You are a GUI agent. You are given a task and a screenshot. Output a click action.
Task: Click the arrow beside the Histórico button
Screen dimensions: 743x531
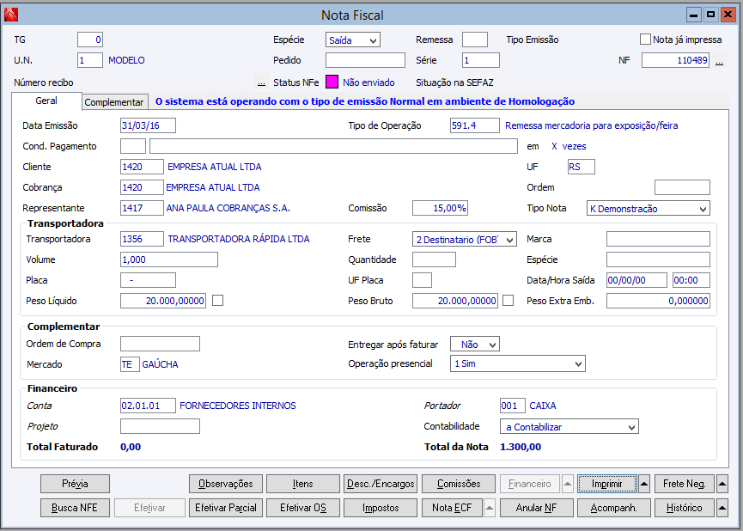pos(722,508)
